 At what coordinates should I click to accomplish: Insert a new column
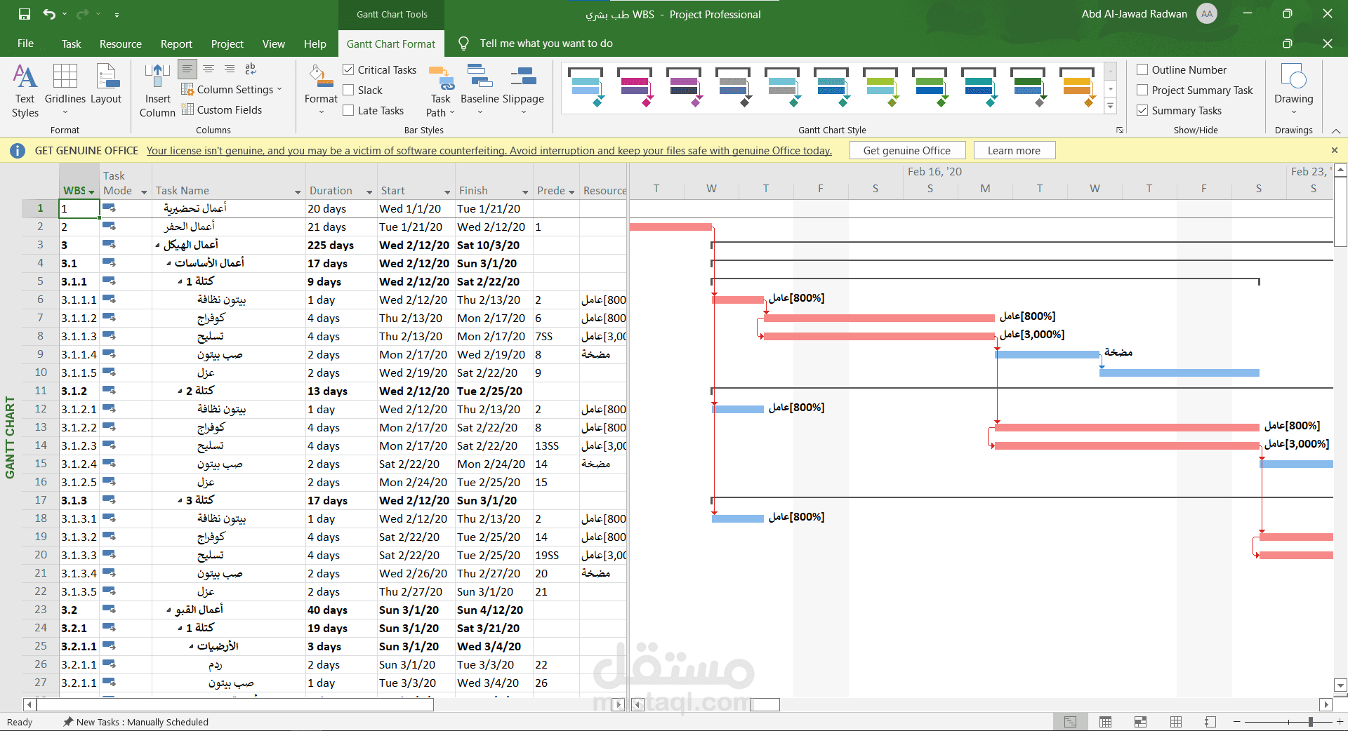pos(157,89)
